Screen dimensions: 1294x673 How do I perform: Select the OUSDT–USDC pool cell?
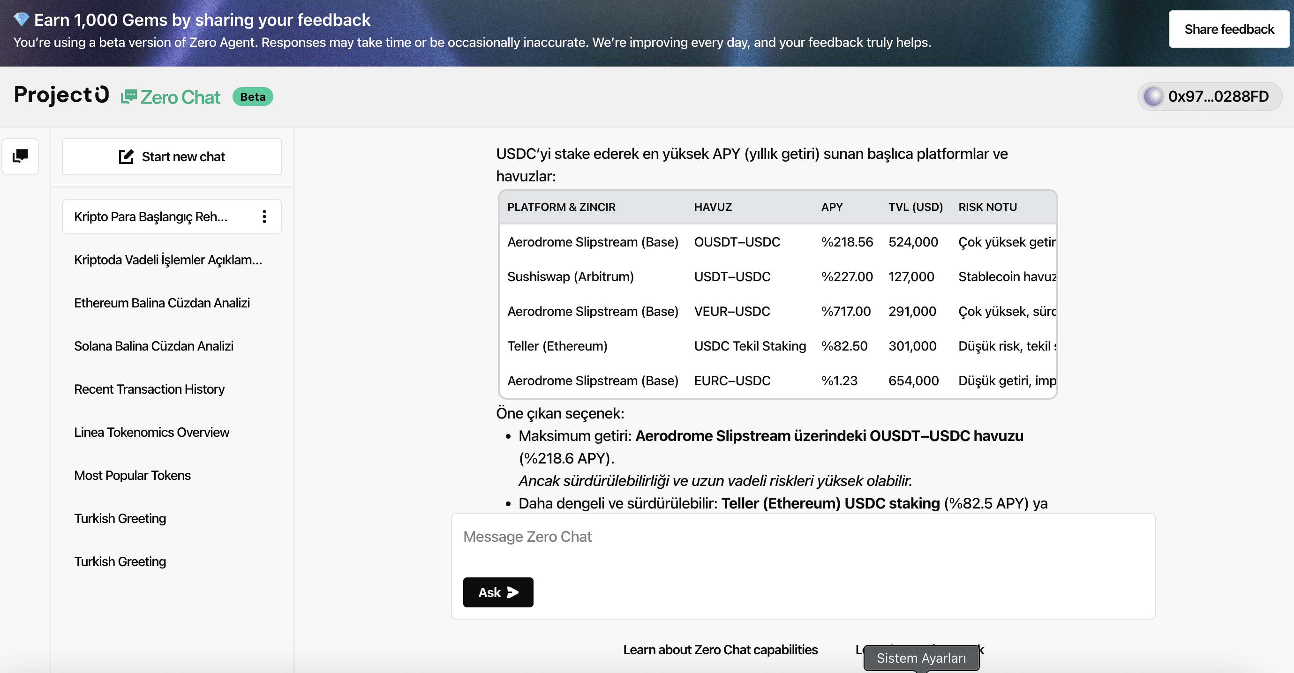(737, 242)
